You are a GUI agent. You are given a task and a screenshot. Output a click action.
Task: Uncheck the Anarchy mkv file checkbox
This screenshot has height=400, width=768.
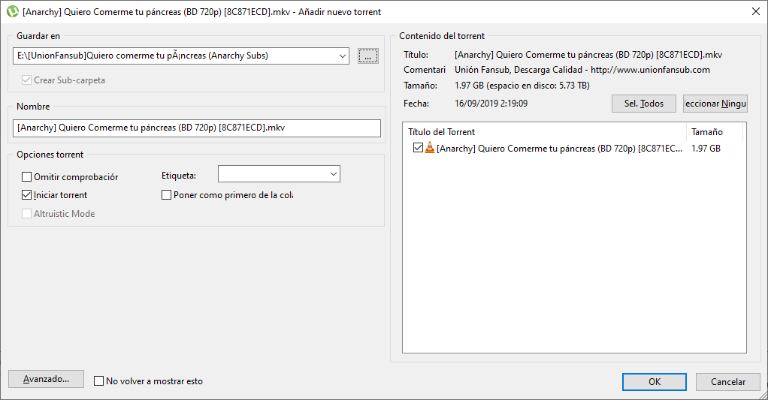(418, 149)
